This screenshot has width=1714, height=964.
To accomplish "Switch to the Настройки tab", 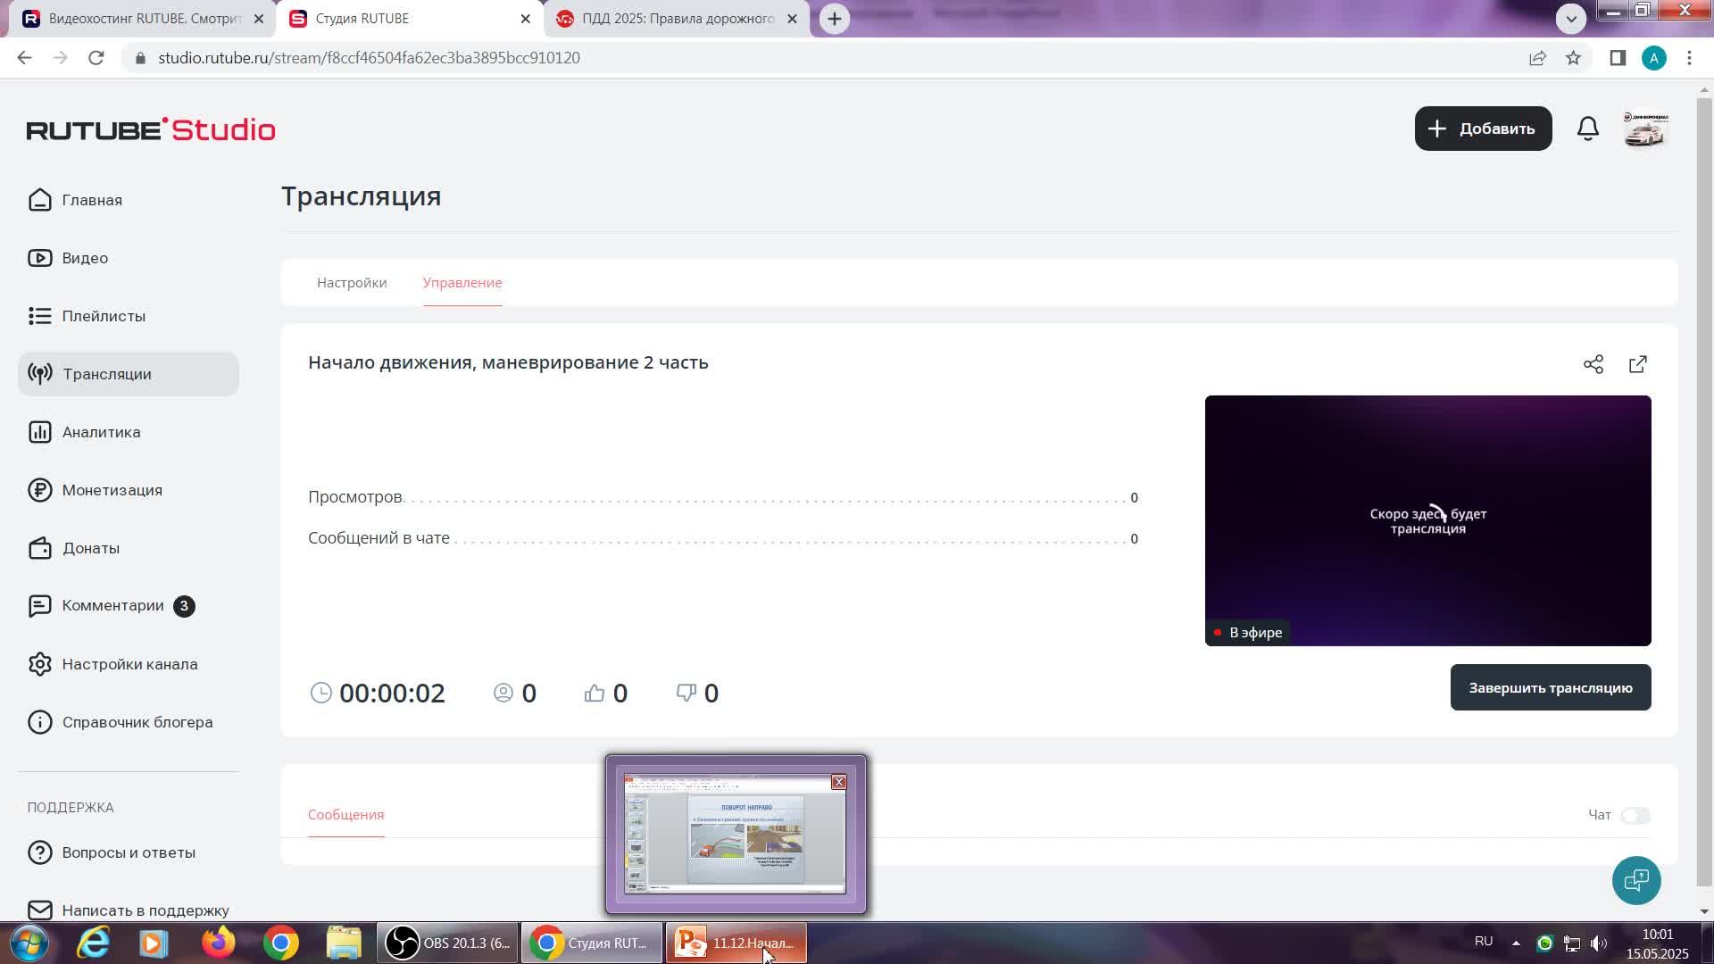I will (x=352, y=282).
